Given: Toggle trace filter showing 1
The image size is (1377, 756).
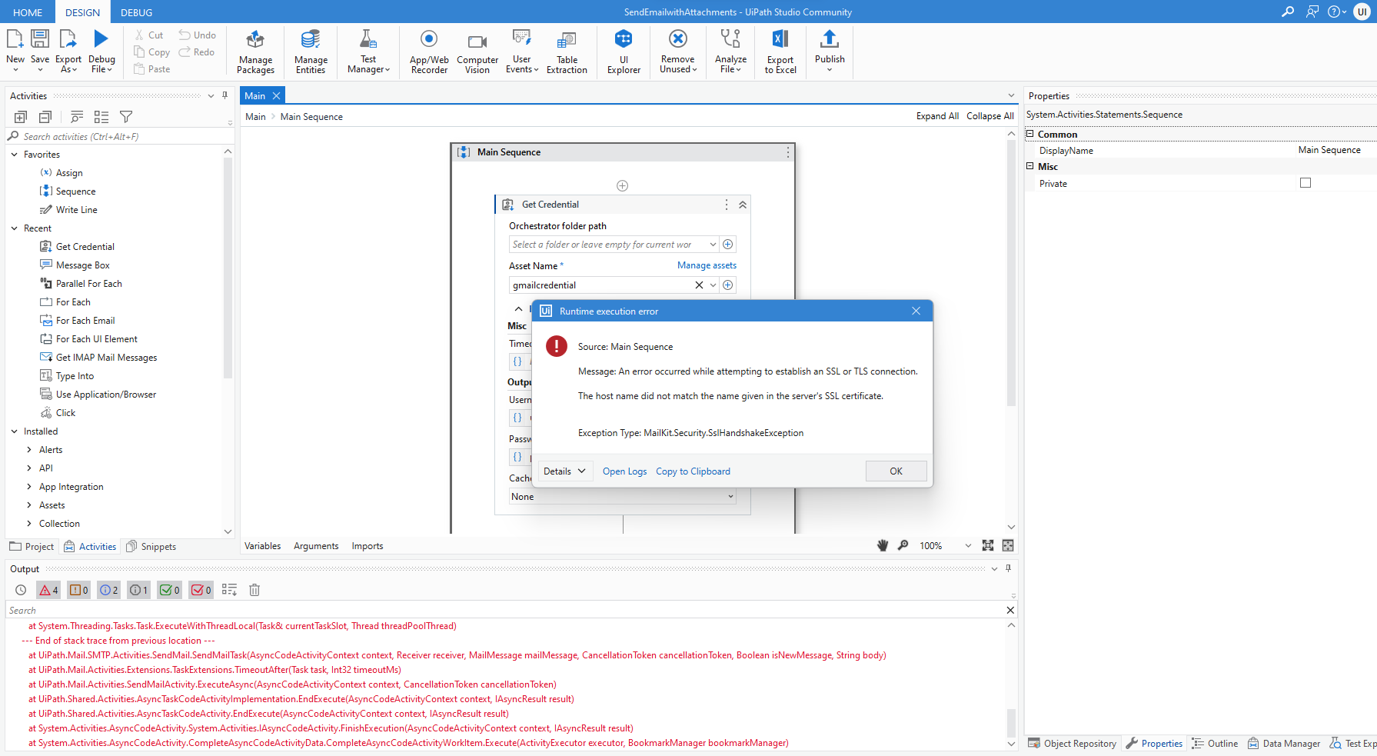Looking at the screenshot, I should pyautogui.click(x=139, y=590).
